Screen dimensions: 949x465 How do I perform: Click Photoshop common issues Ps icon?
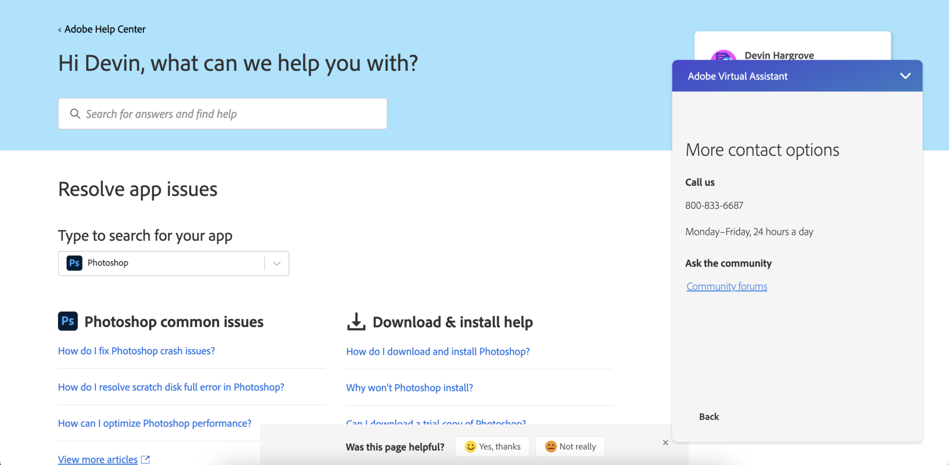point(68,321)
